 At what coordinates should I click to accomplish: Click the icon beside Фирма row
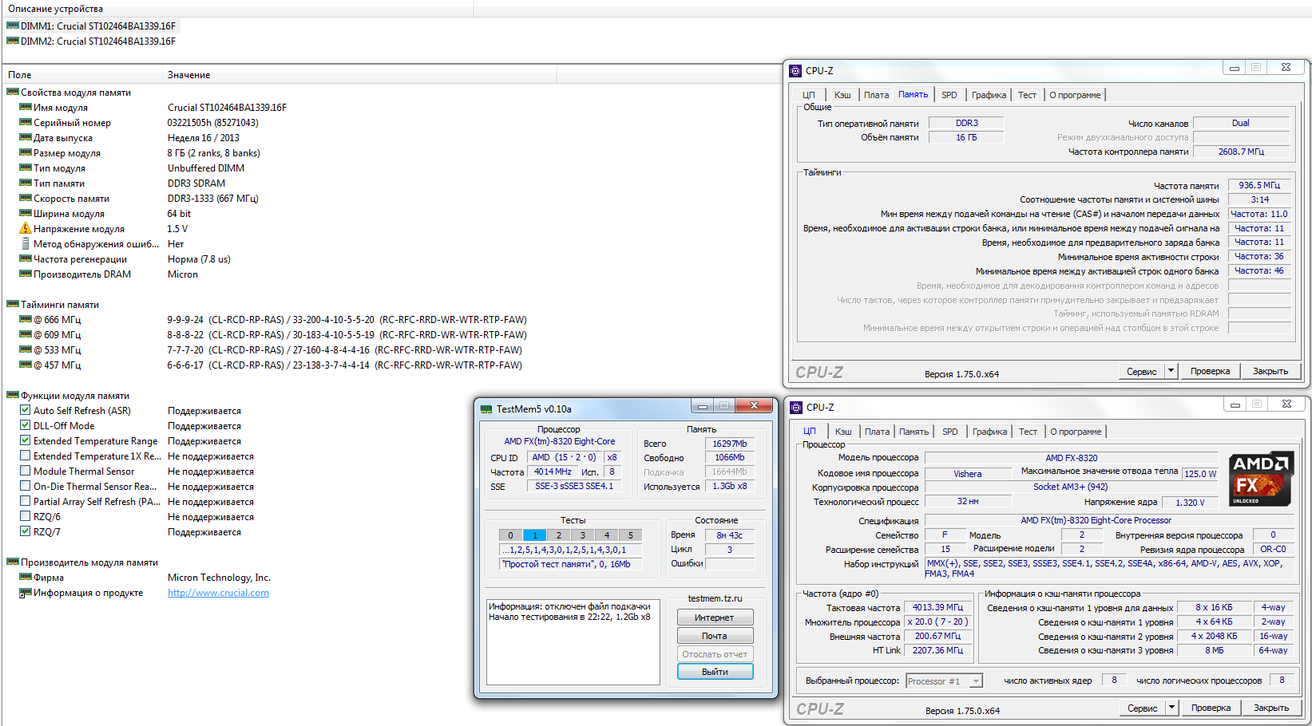[26, 577]
